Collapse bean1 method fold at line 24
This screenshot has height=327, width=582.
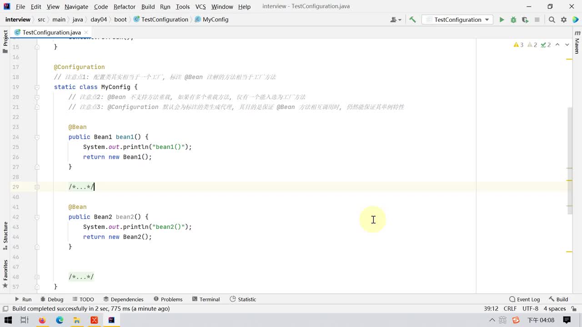pyautogui.click(x=37, y=137)
